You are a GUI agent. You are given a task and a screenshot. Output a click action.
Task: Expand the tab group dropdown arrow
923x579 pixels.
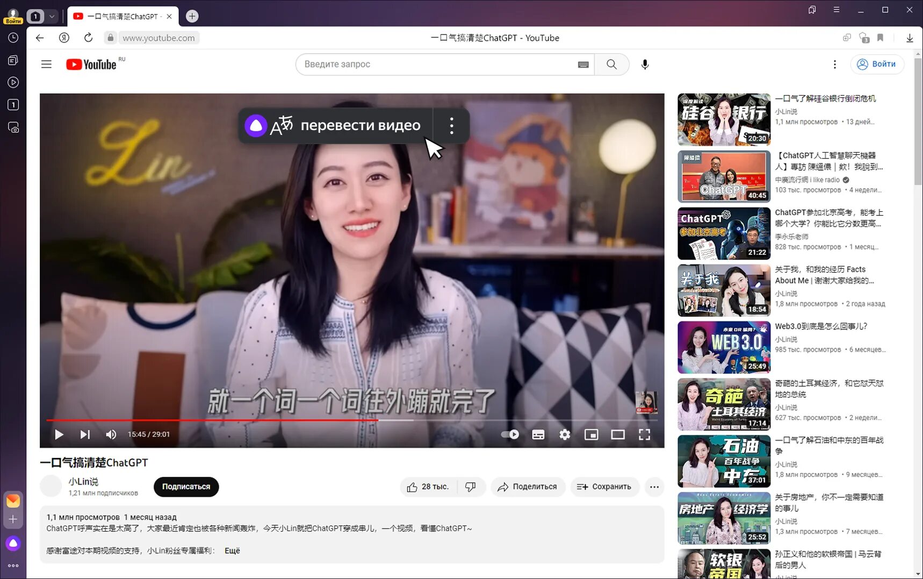52,16
